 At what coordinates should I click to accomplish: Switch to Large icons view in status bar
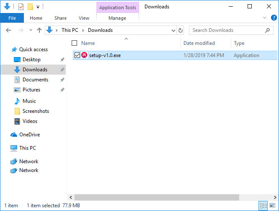click(272, 206)
